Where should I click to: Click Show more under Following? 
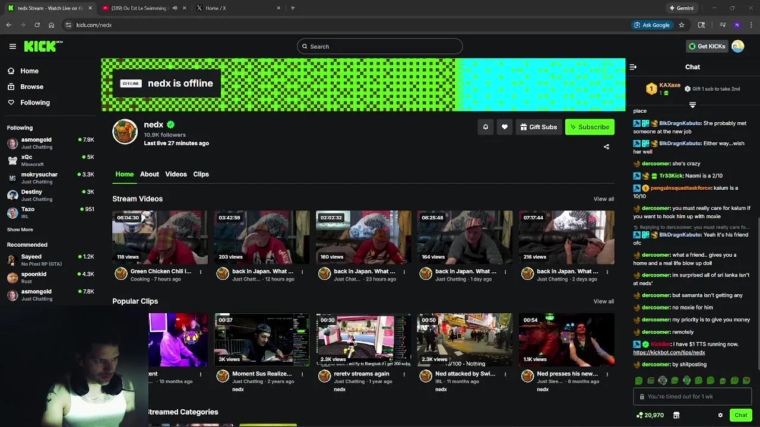click(x=20, y=230)
